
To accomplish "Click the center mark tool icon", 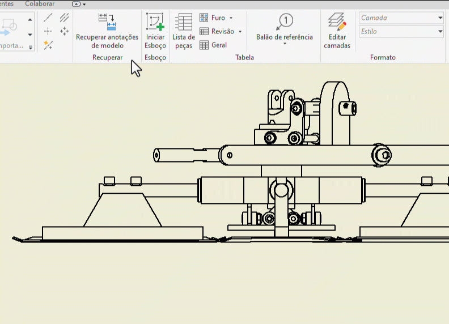I will pyautogui.click(x=48, y=31).
